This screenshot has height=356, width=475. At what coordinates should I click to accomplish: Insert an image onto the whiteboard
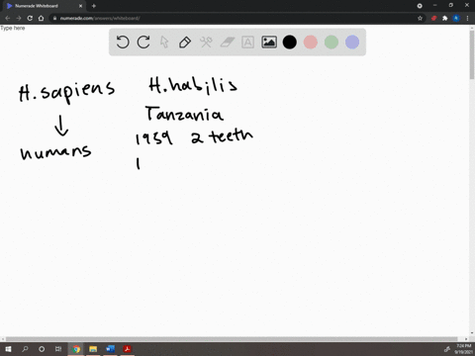tap(269, 43)
